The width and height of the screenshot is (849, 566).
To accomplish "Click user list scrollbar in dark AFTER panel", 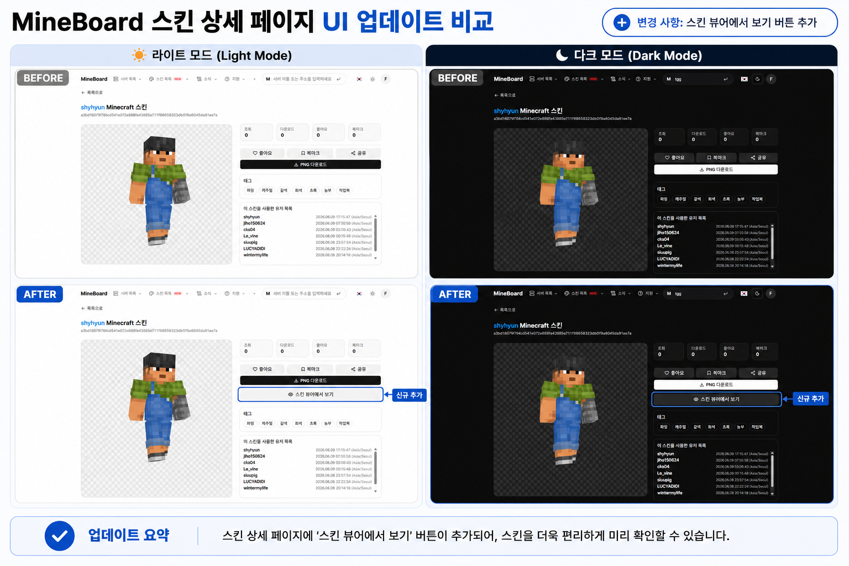I will tap(772, 473).
